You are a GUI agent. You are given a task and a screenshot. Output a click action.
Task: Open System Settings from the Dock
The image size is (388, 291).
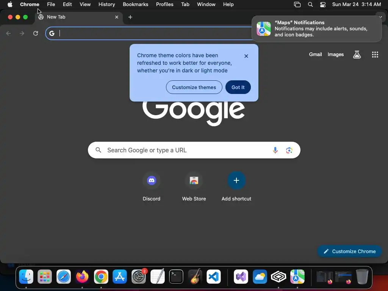click(x=139, y=276)
